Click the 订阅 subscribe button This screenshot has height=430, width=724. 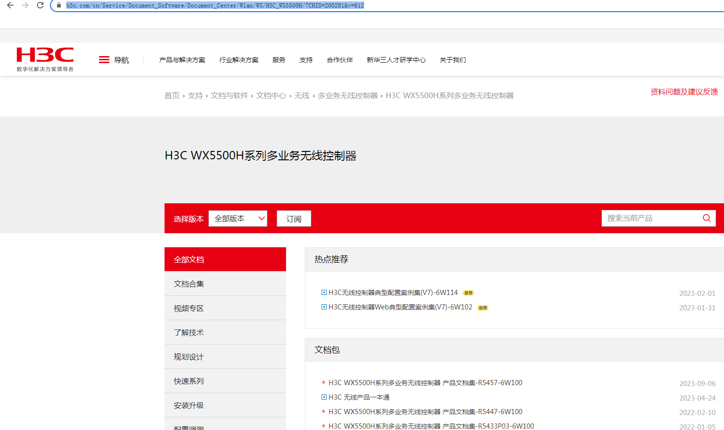tap(294, 219)
